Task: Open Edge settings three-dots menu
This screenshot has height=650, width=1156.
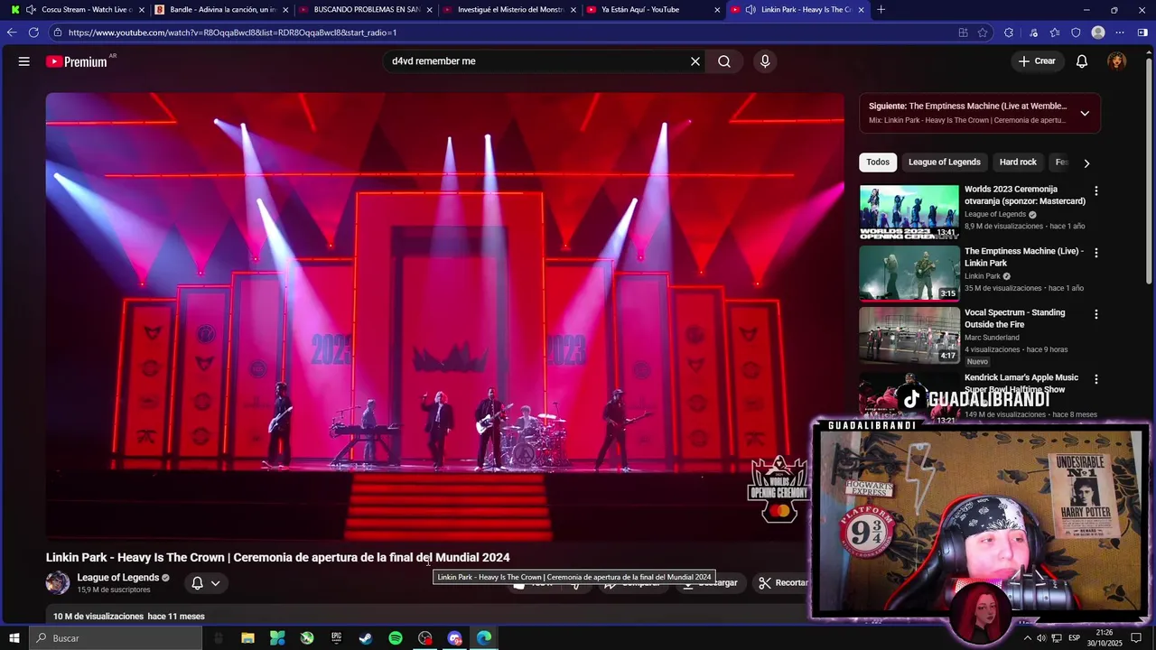Action: [x=1120, y=32]
